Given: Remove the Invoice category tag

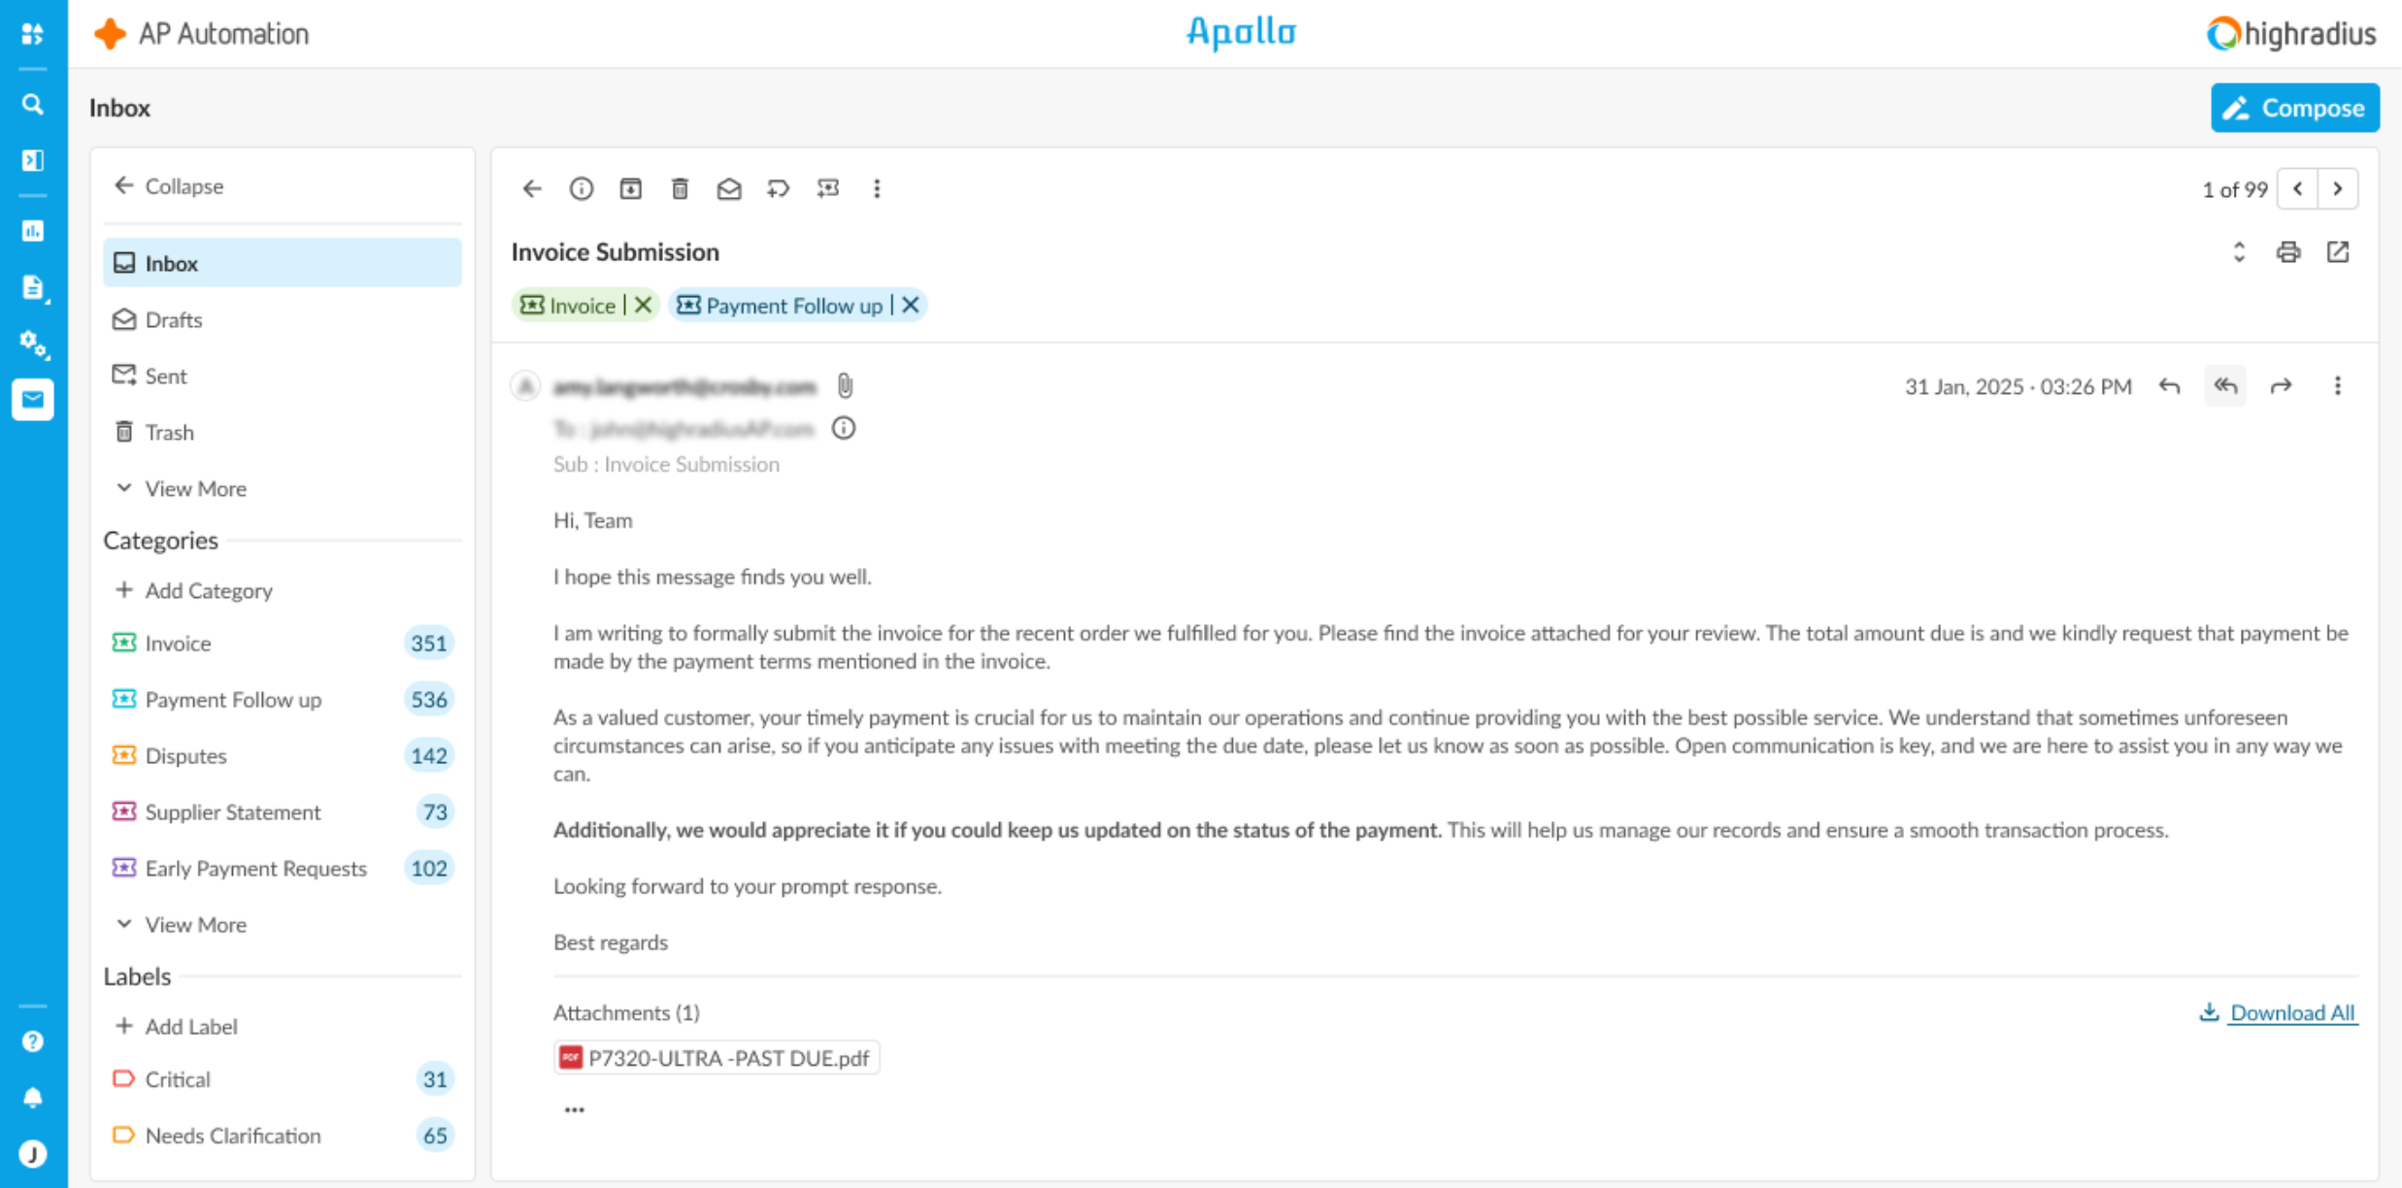Looking at the screenshot, I should 643,306.
